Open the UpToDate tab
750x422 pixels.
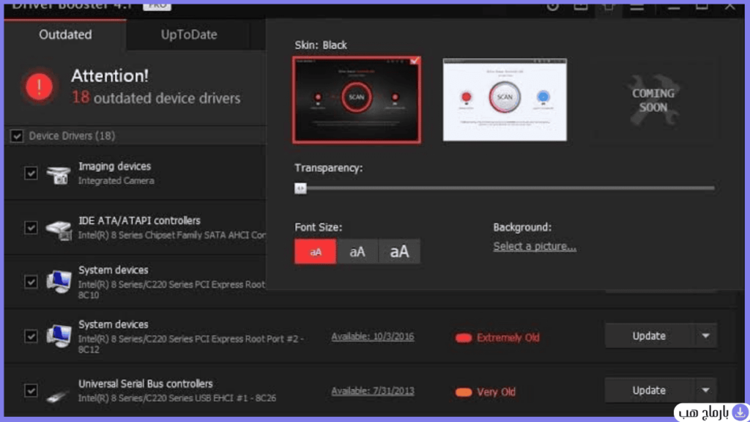pyautogui.click(x=189, y=34)
